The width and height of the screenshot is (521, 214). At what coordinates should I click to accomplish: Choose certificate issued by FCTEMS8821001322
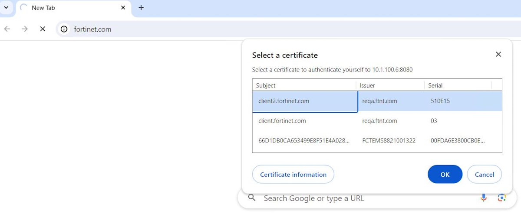389,141
